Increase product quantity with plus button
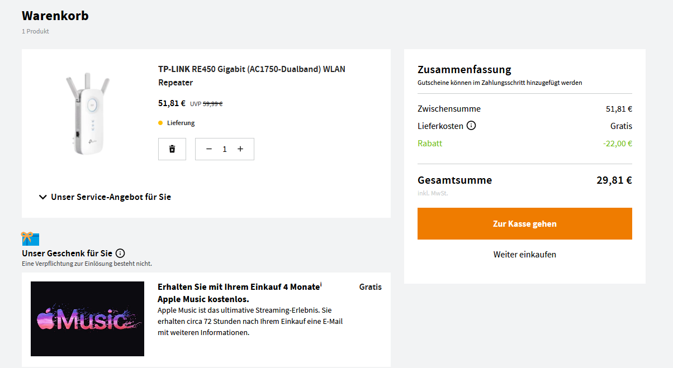This screenshot has width=673, height=368. pos(240,149)
